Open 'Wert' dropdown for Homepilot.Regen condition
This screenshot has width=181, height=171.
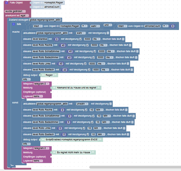[x=38, y=26]
